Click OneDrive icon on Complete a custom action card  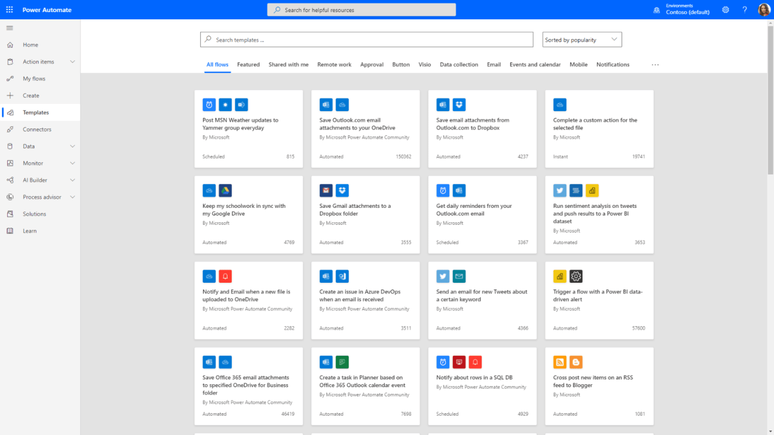560,105
